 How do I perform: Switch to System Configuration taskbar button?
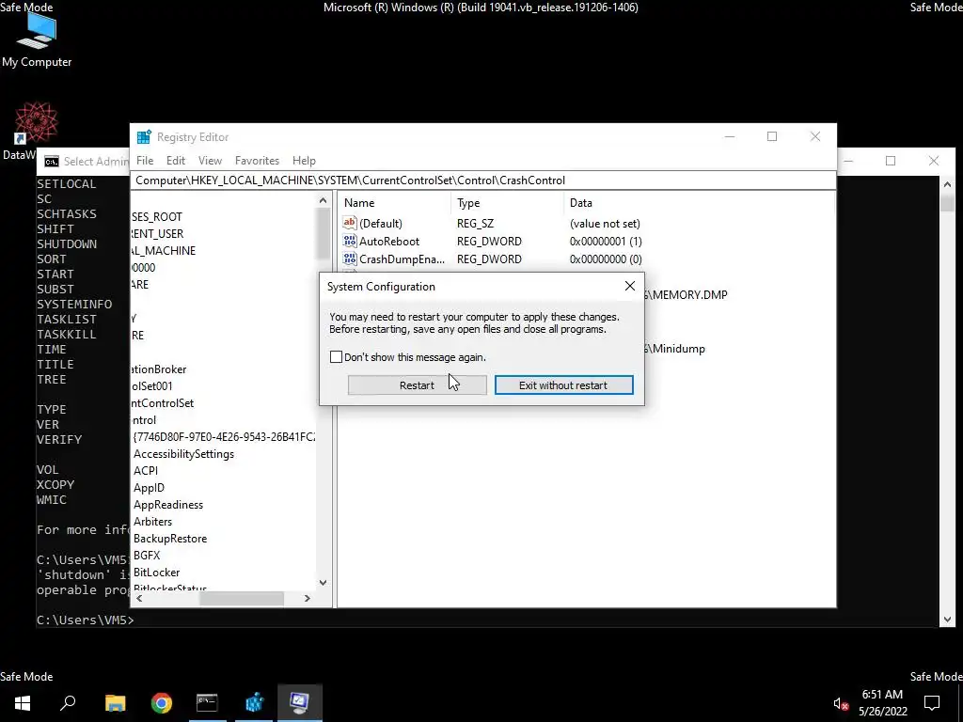300,702
